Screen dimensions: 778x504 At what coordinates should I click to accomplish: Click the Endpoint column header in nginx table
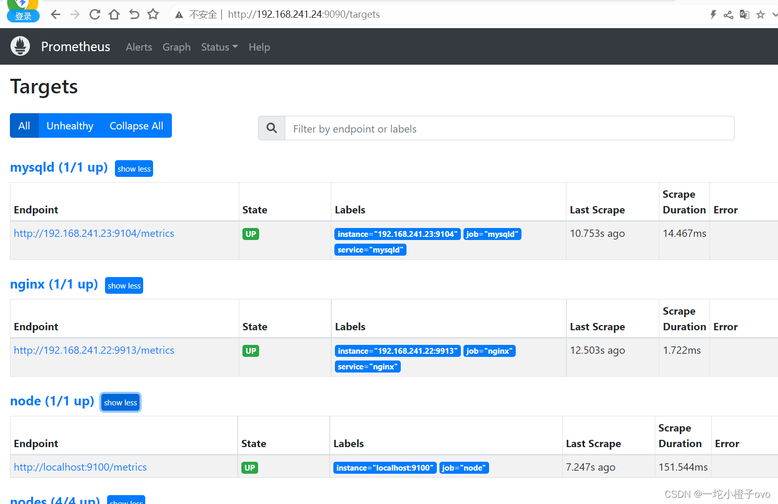(x=36, y=327)
